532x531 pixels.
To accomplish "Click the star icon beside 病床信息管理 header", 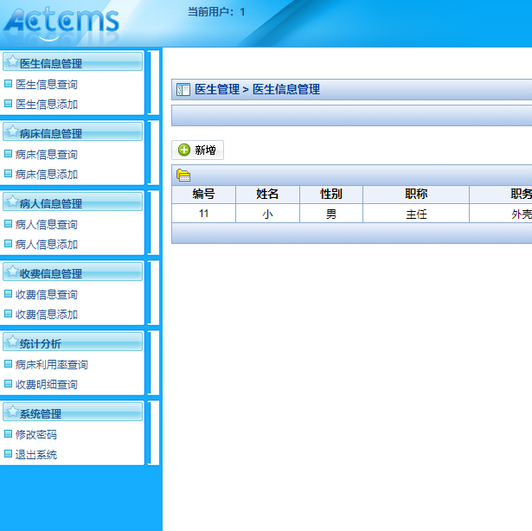I will click(13, 131).
